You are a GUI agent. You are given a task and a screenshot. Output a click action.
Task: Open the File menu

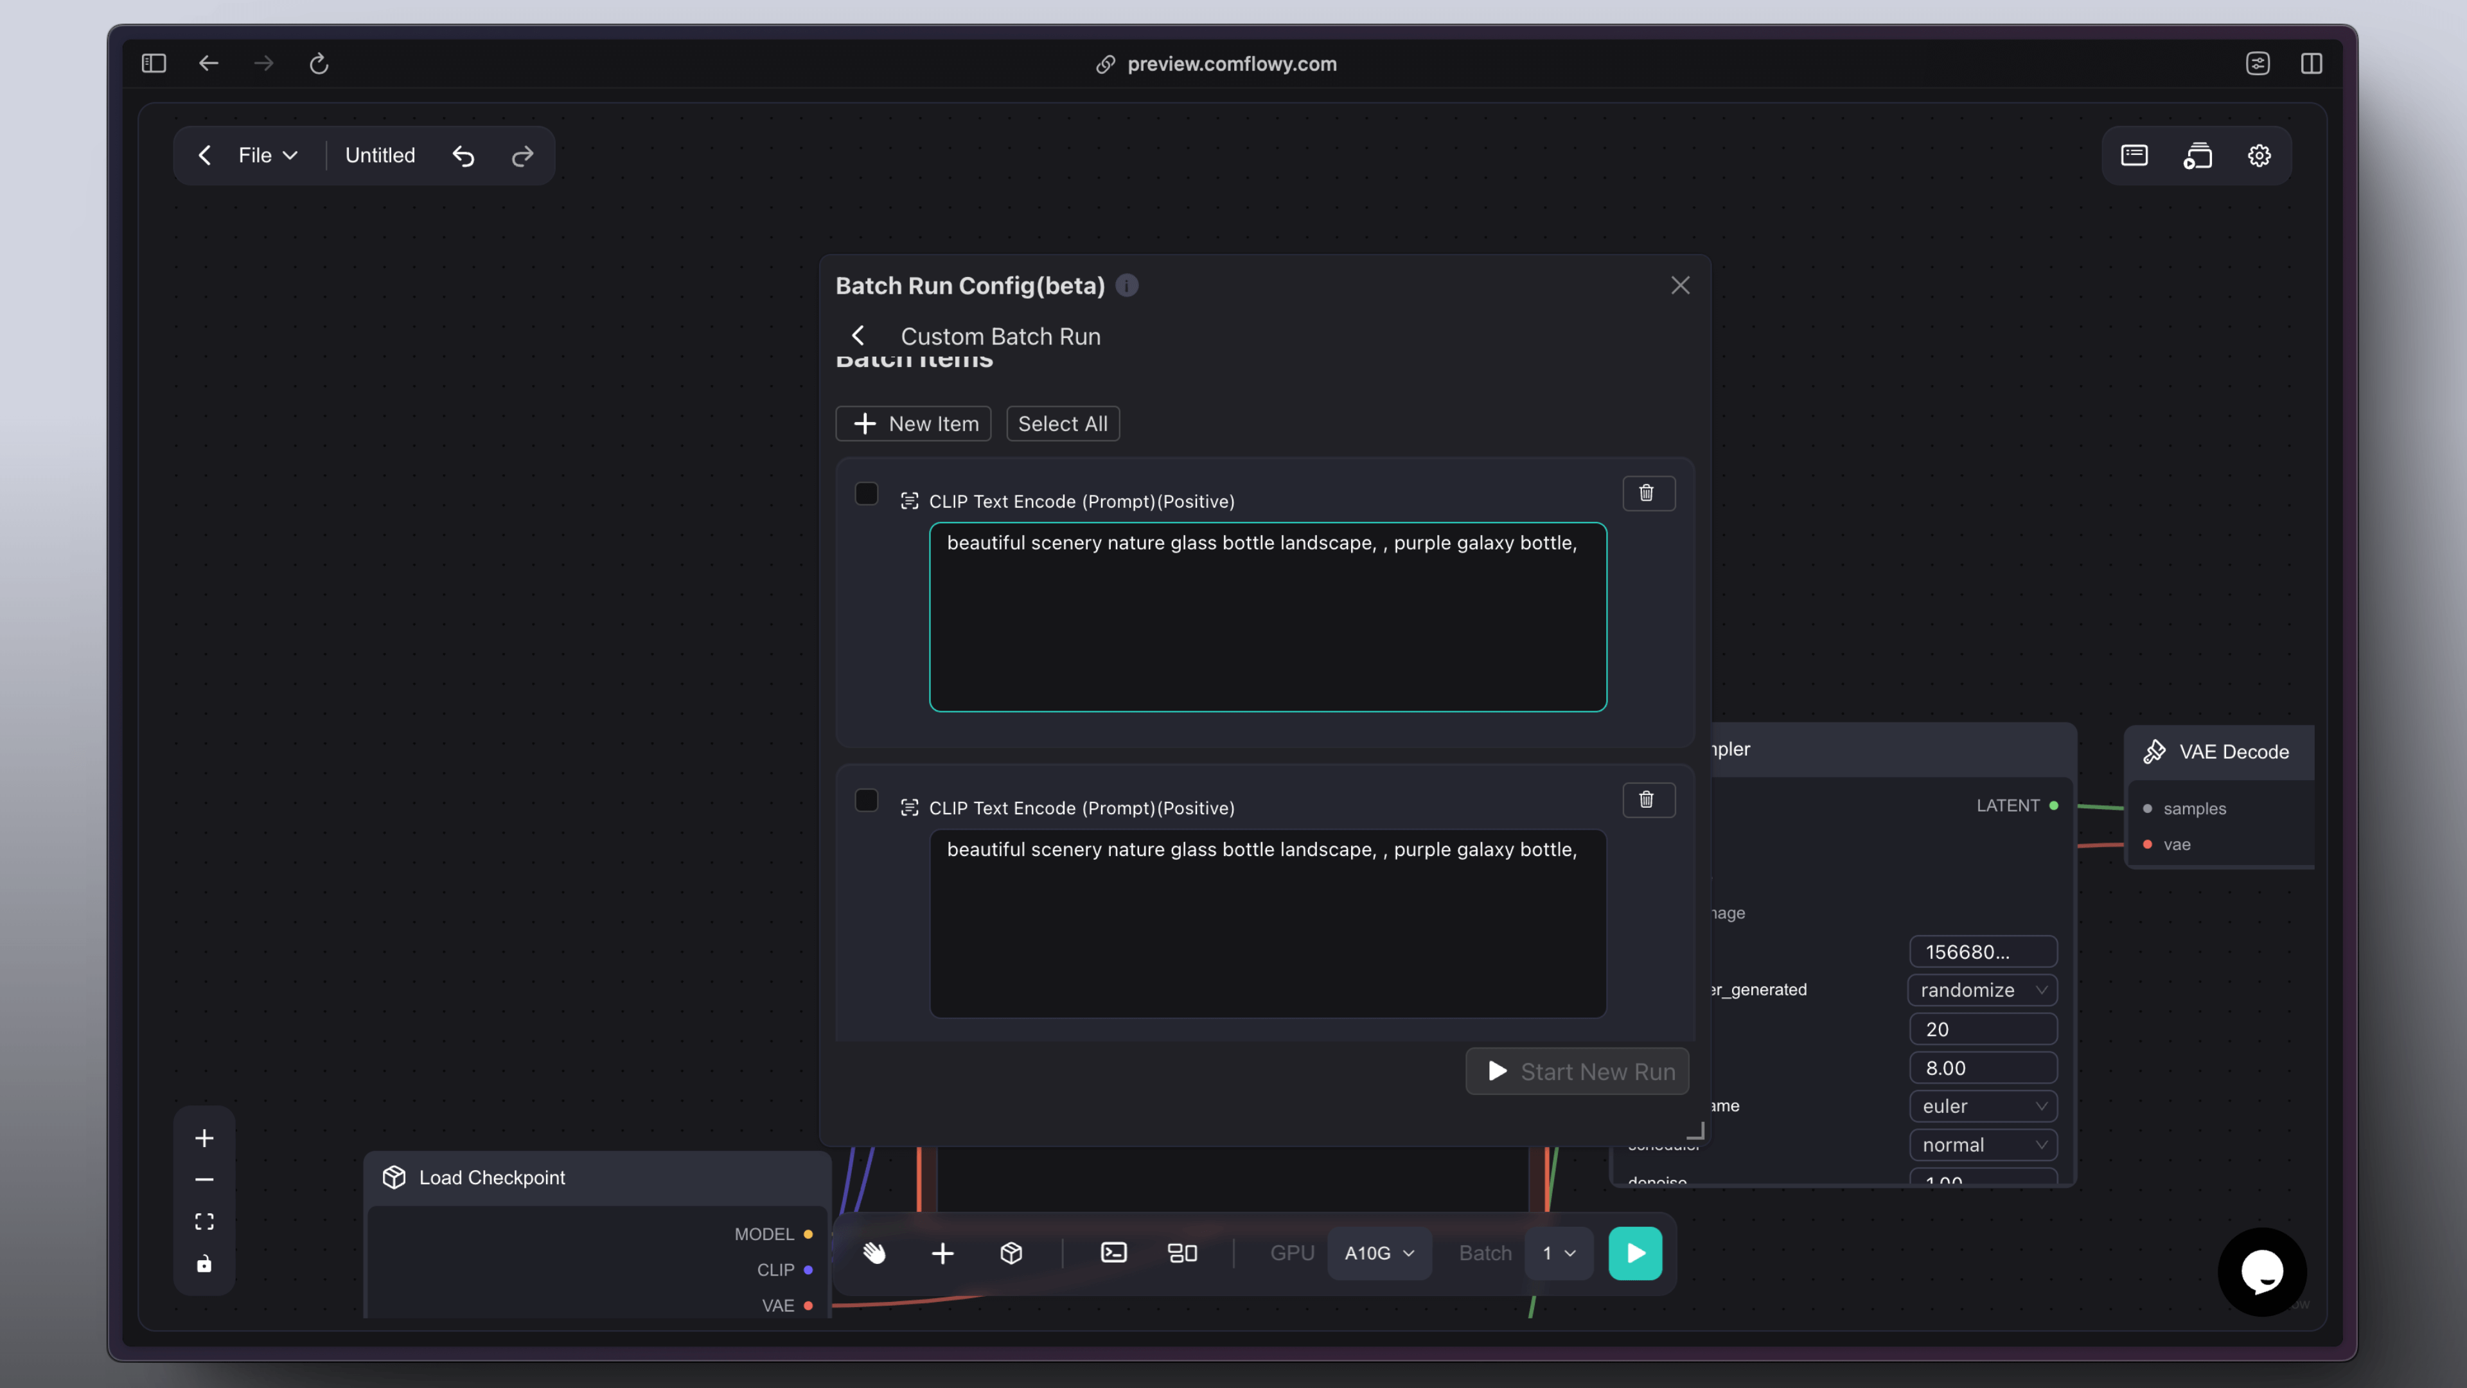266,154
